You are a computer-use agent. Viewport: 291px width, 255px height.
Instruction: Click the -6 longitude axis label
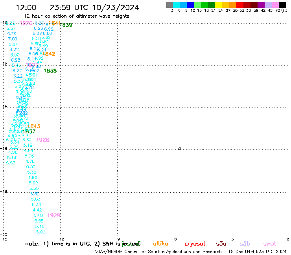[174, 239]
